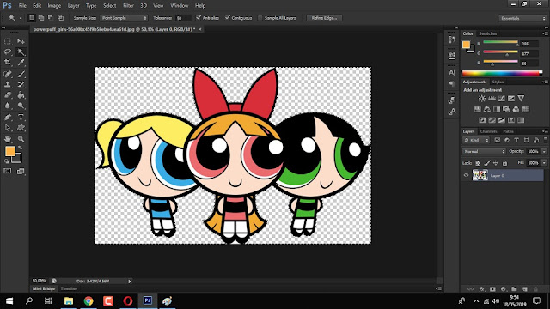
Task: Pick a color from the color spectrum ramp
Action: pyautogui.click(x=502, y=73)
